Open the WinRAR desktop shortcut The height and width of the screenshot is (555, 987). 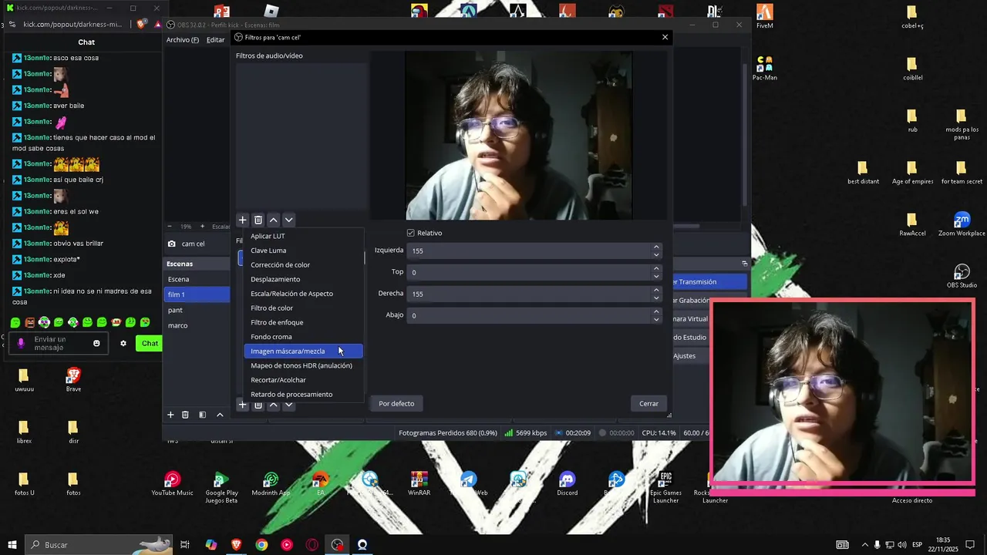(x=419, y=484)
